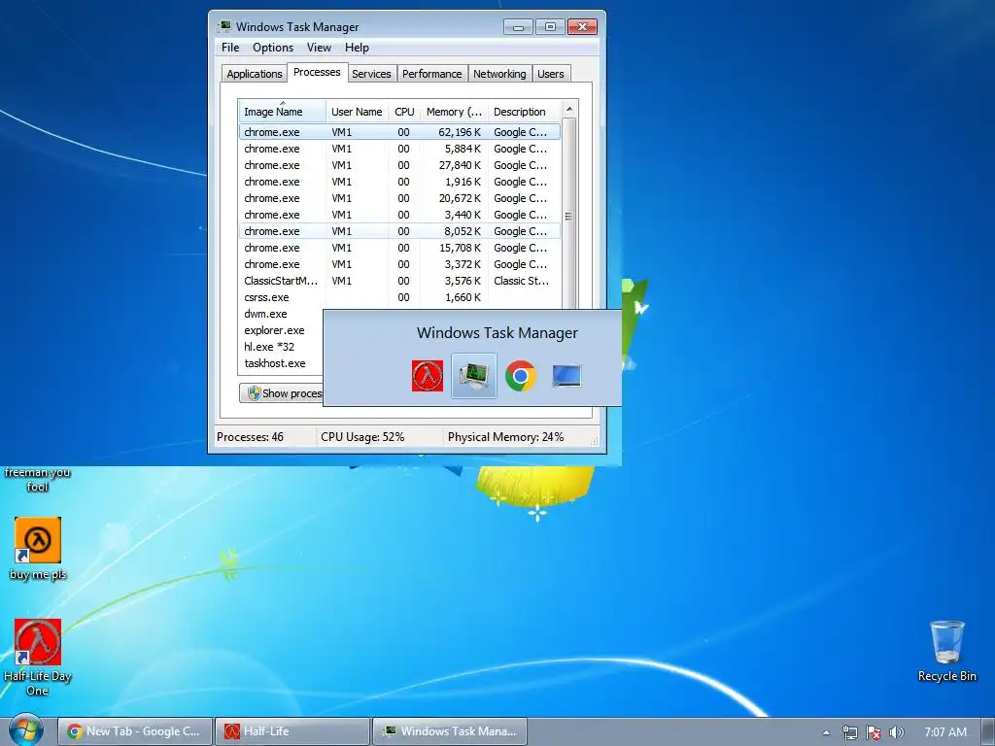Open the Action Center flag tray icon
This screenshot has height=746, width=995.
pos(874,732)
